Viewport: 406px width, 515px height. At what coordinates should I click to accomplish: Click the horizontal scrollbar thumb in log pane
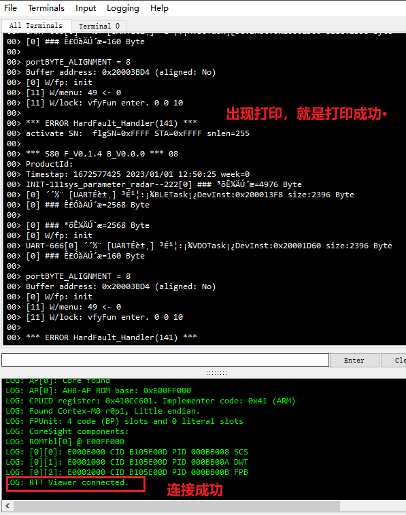[177, 505]
